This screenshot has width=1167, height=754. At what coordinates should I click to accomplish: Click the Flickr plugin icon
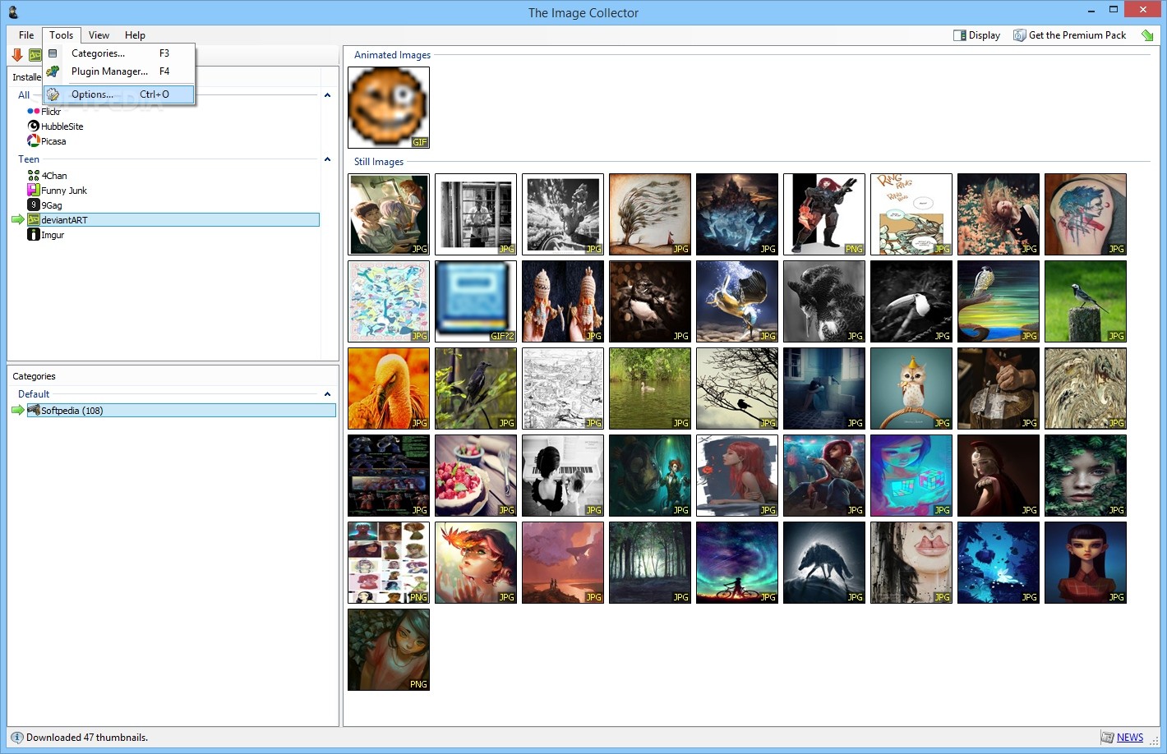(x=34, y=112)
